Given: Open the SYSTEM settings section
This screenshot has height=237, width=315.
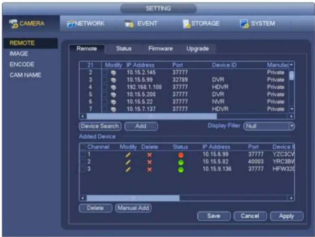Looking at the screenshot, I should pos(257,24).
